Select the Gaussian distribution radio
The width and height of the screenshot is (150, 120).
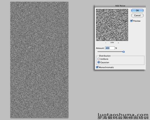[99, 62]
